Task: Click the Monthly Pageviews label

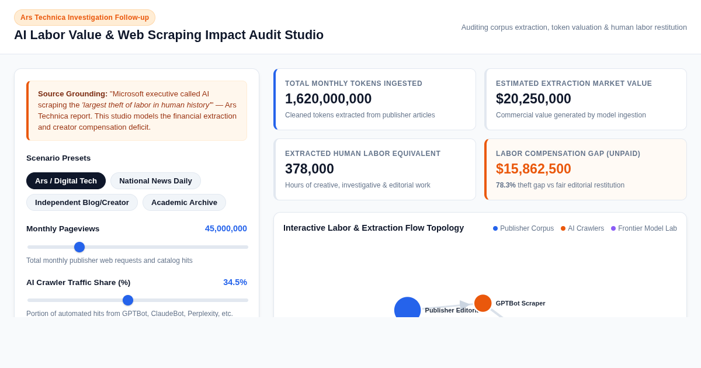Action: click(63, 229)
